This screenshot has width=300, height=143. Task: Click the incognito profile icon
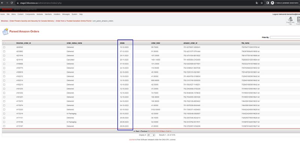click(x=273, y=3)
